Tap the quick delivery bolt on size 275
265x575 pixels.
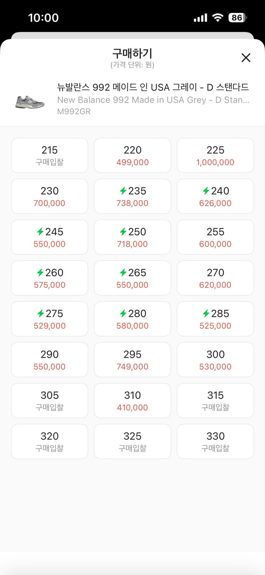tap(40, 314)
